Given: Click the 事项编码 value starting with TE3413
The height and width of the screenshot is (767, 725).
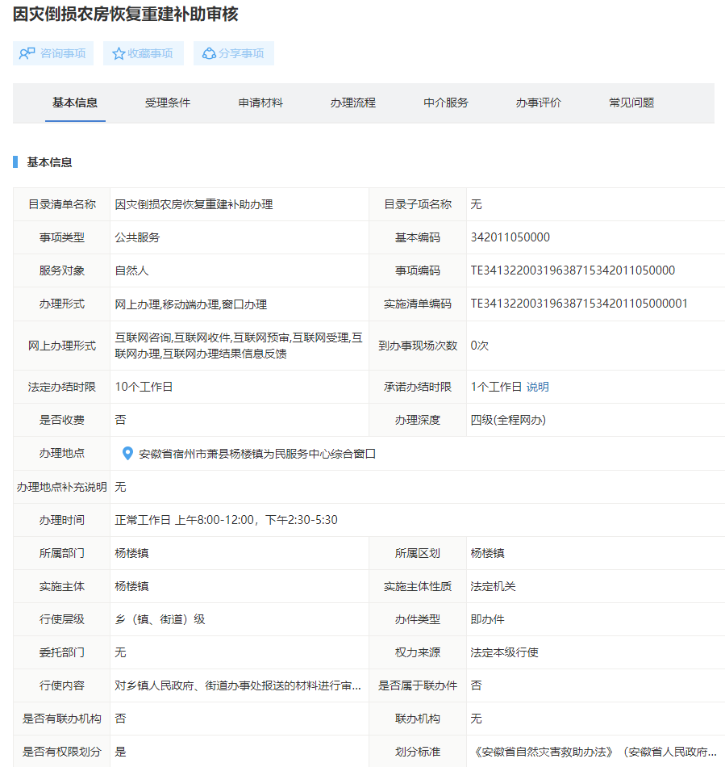Looking at the screenshot, I should pyautogui.click(x=573, y=270).
